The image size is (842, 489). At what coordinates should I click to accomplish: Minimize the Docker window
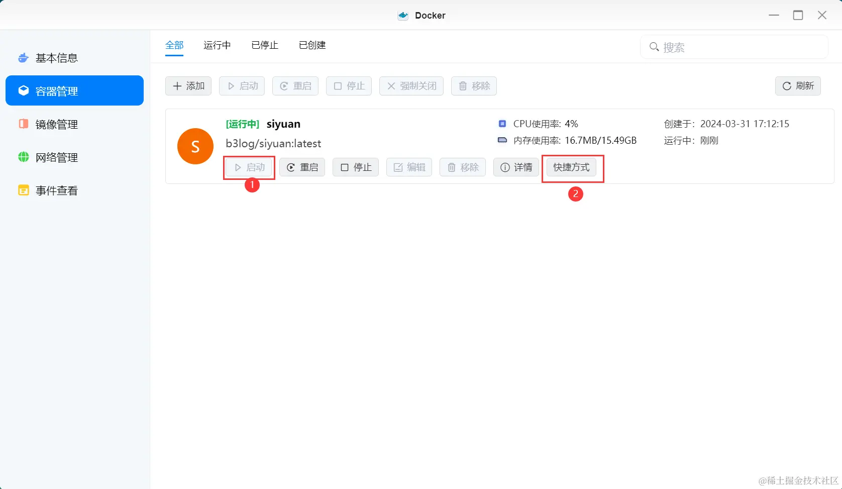pos(774,15)
